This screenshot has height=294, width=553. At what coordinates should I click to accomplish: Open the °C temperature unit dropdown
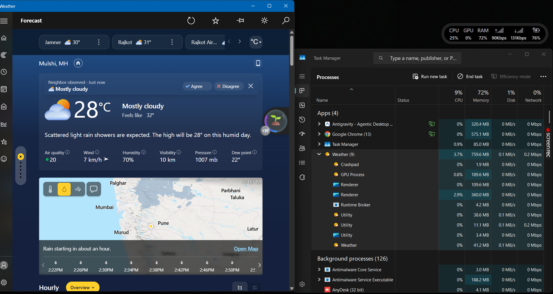[256, 42]
